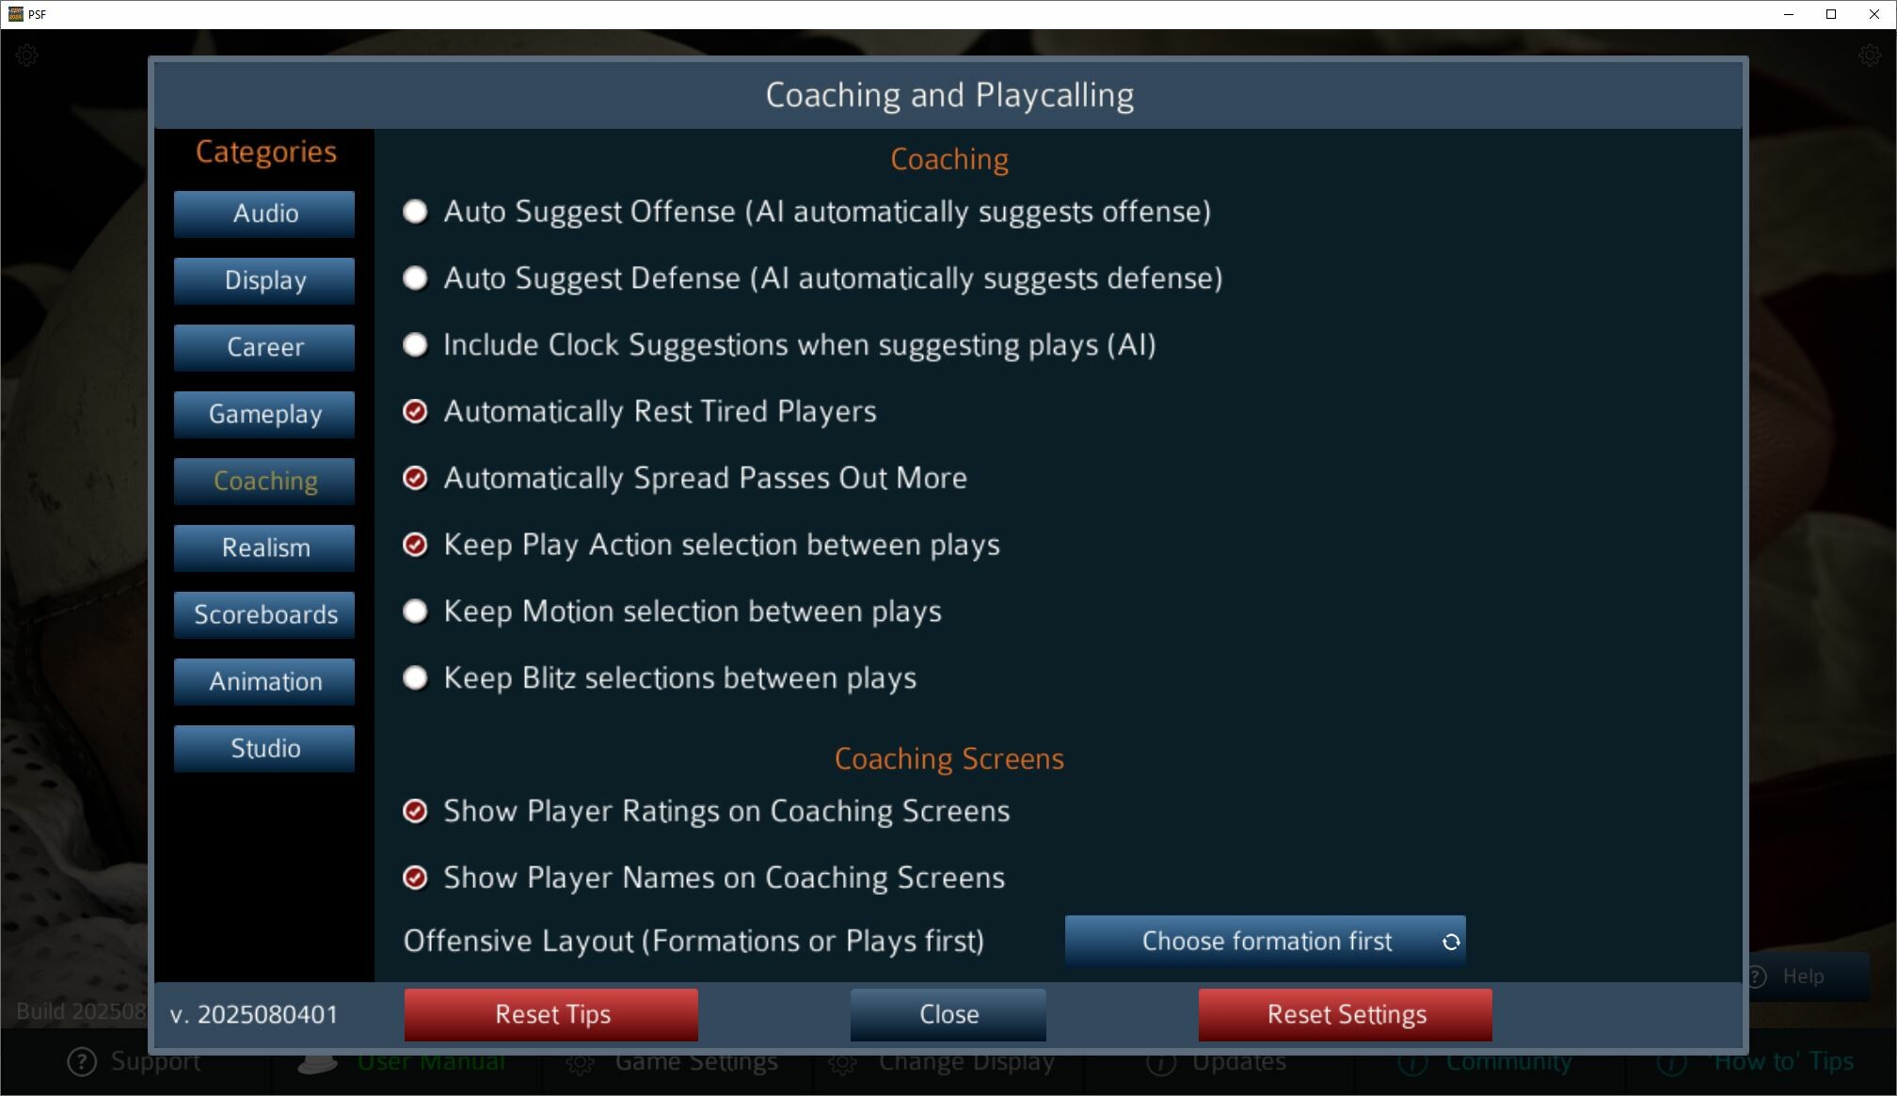
Task: Select the Scoreboards category
Action: 264,614
